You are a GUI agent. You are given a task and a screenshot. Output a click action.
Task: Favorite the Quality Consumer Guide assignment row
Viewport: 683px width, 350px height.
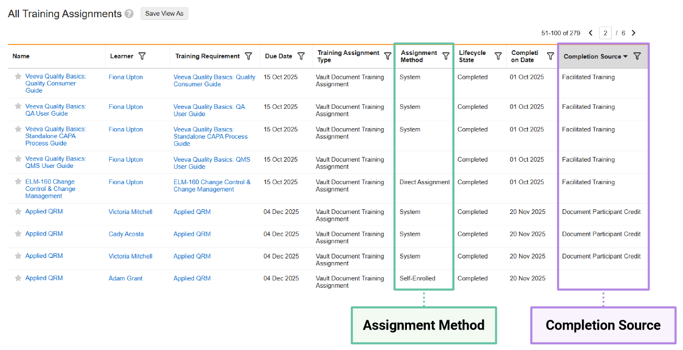tap(17, 77)
